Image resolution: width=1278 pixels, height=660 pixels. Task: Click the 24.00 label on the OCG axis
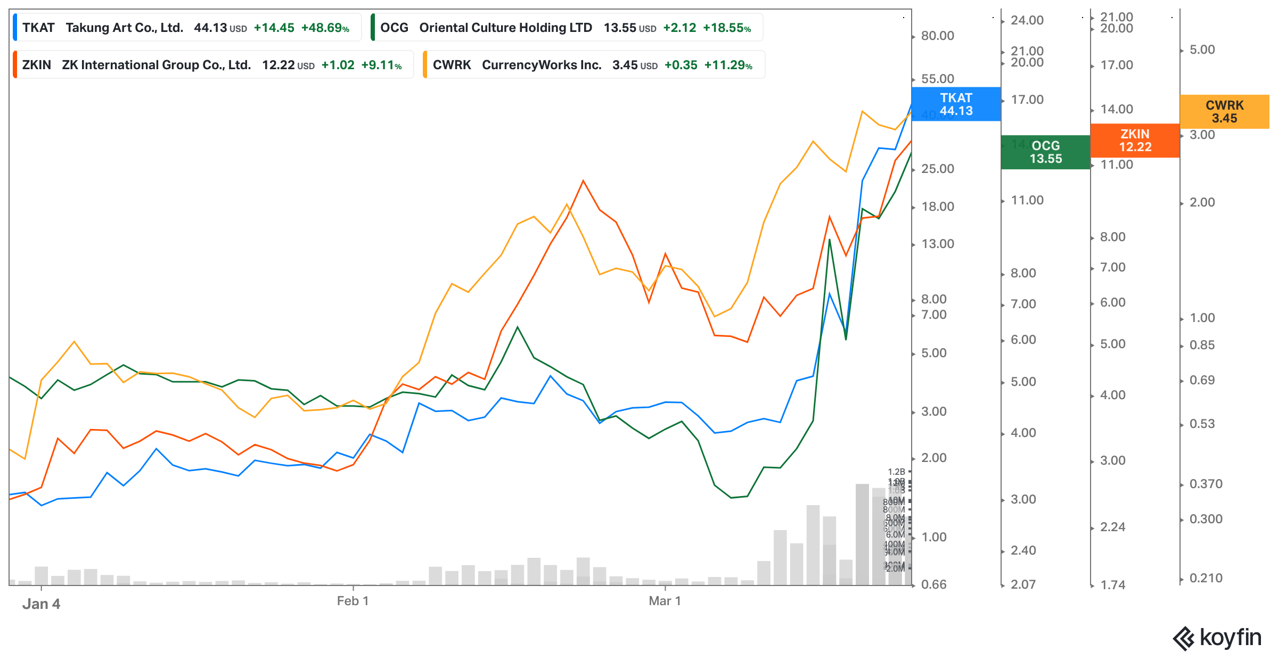[x=1027, y=20]
